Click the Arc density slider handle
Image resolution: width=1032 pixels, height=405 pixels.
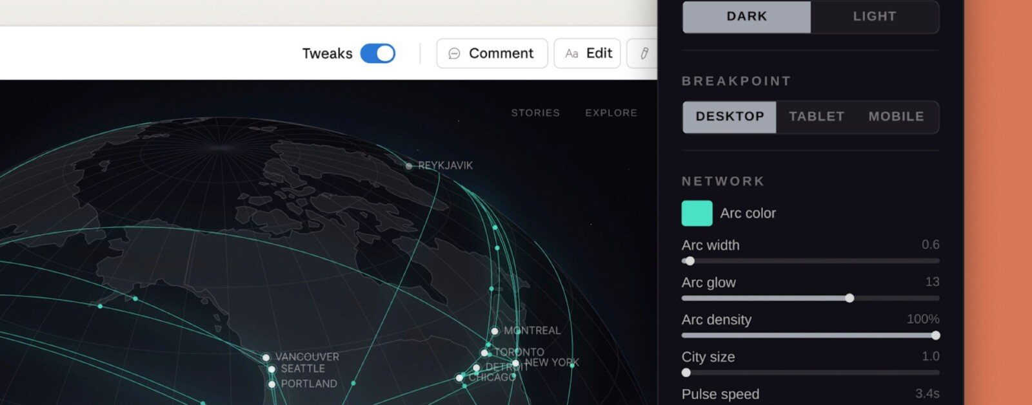click(x=935, y=335)
